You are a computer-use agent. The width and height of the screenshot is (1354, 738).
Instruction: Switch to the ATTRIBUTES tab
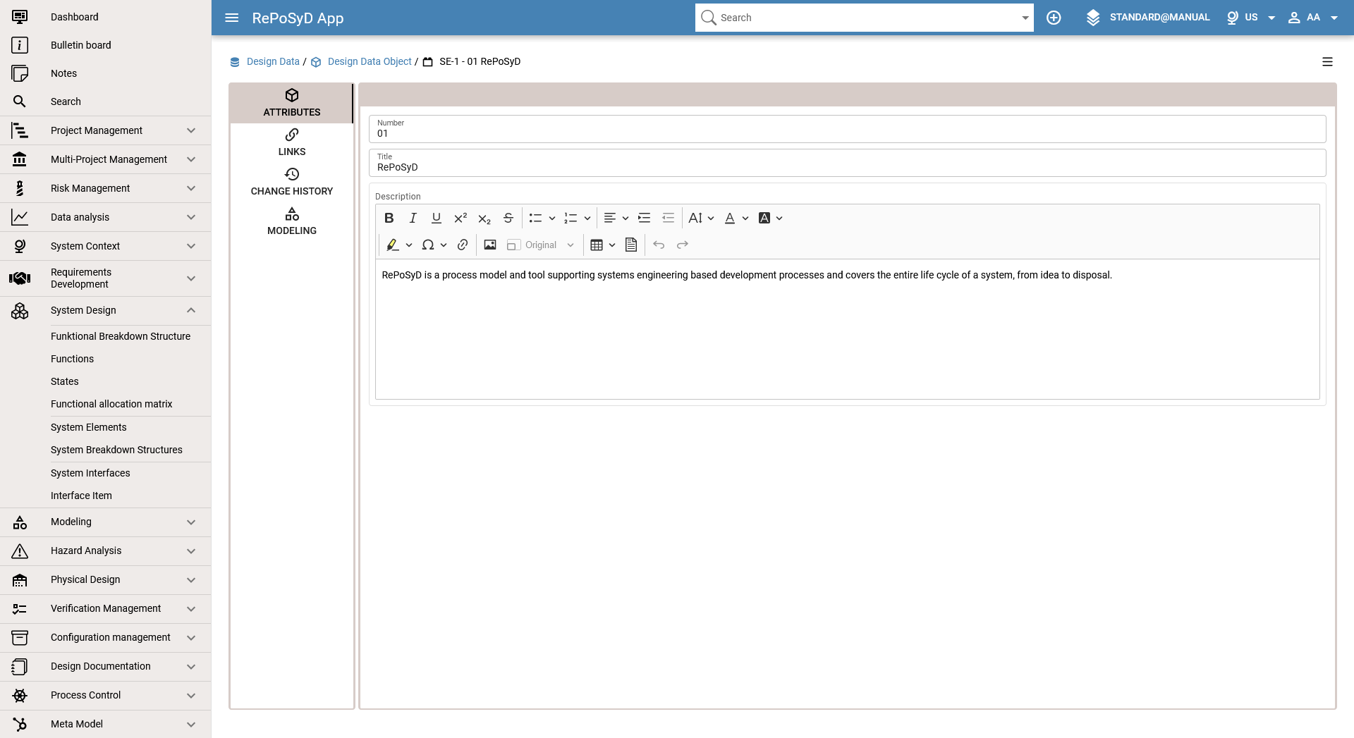[292, 103]
